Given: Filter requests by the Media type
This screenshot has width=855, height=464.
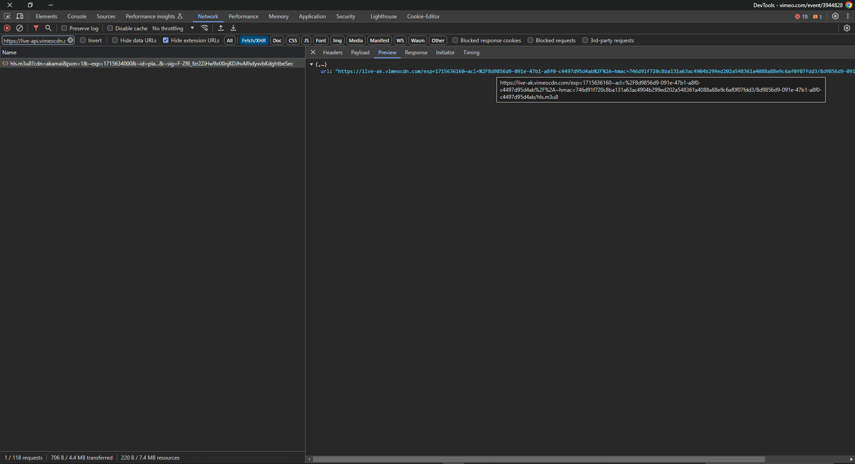Looking at the screenshot, I should [x=355, y=41].
